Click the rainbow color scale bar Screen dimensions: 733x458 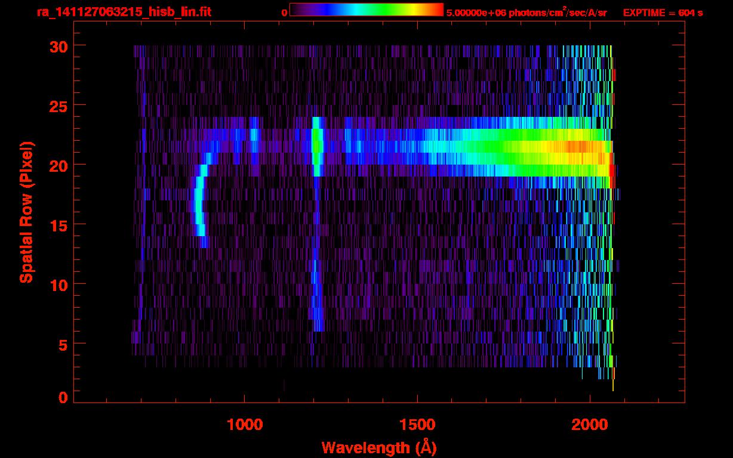point(366,10)
